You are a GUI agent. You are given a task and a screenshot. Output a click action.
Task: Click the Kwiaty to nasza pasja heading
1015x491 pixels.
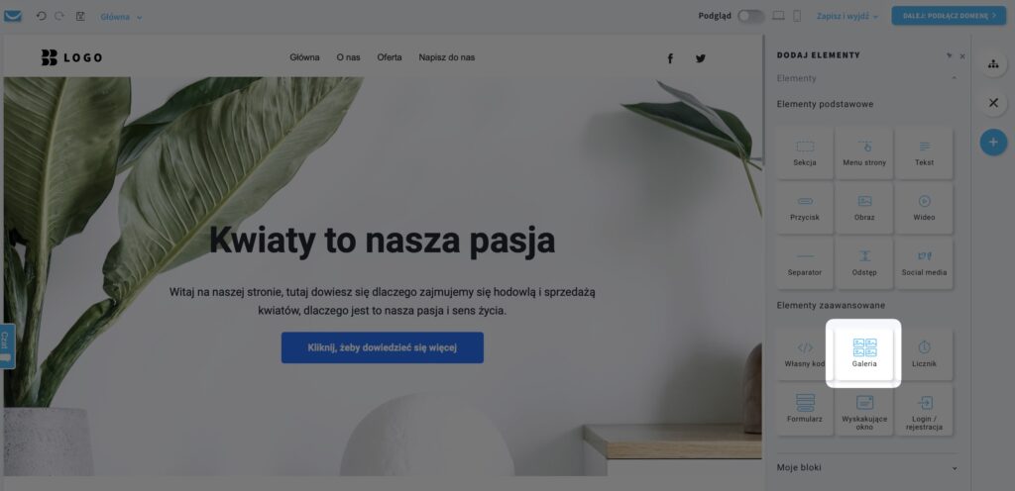382,240
